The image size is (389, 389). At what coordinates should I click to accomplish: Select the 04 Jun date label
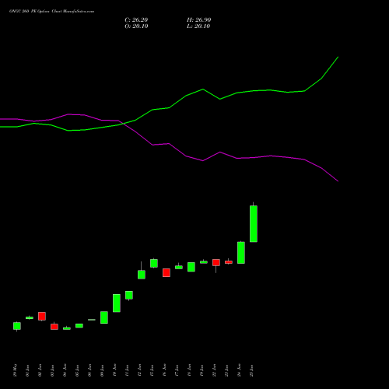click(x=65, y=370)
